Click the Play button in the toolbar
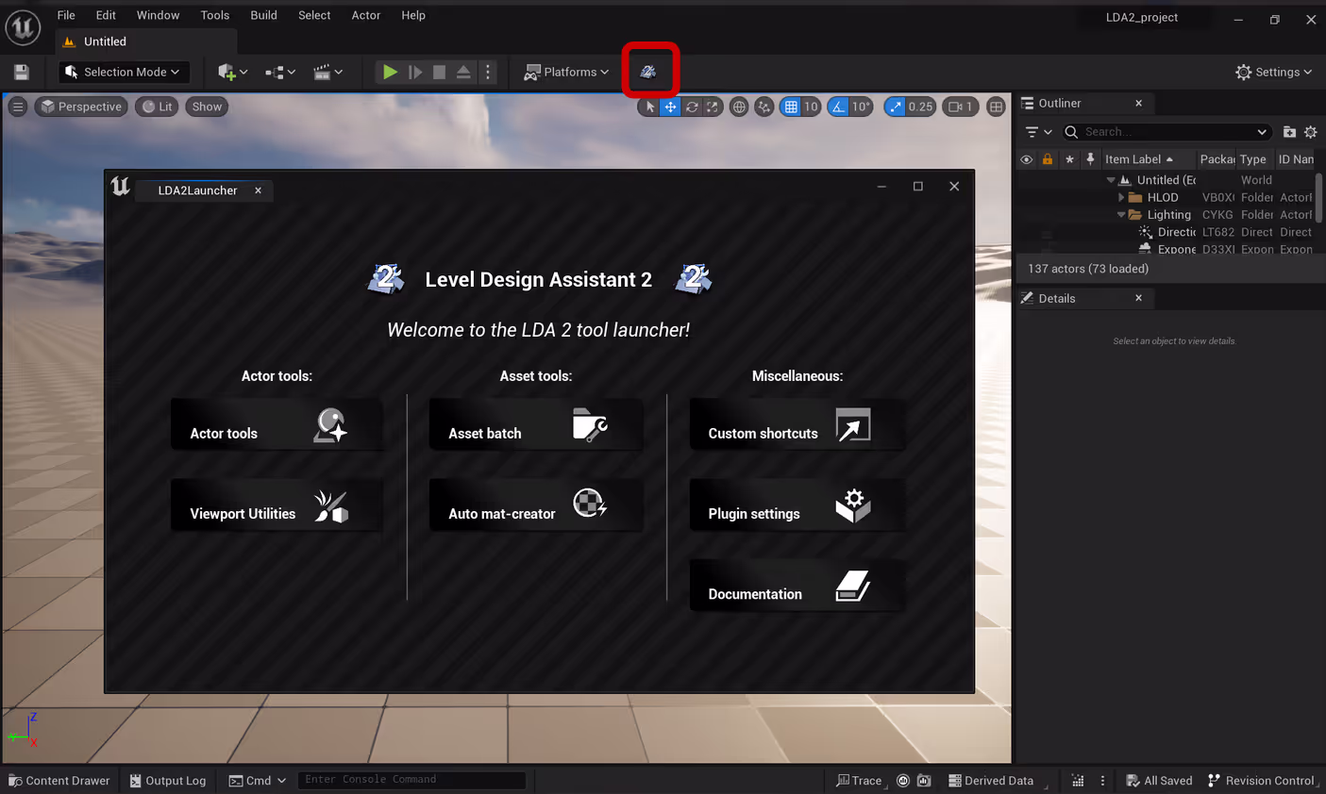 [x=389, y=72]
